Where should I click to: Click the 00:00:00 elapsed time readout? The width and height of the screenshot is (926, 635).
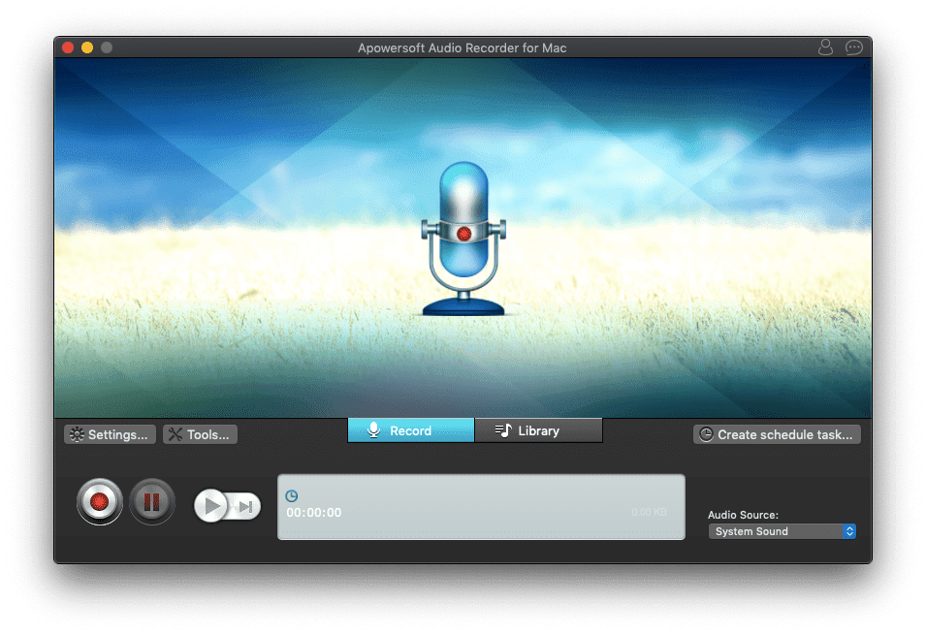point(314,513)
